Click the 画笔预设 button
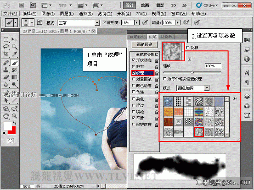 145,44
